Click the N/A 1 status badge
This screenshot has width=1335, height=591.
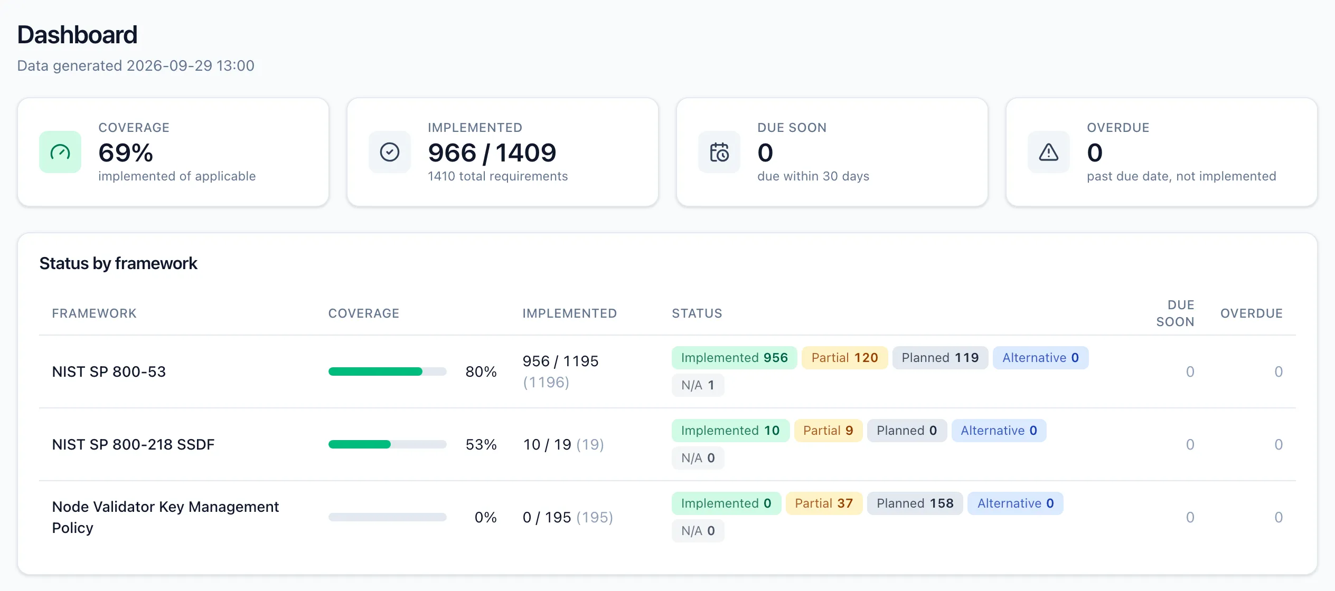[x=698, y=385]
